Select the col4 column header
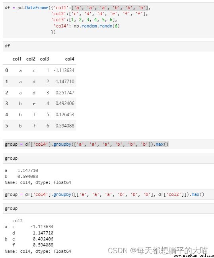The width and height of the screenshot is (214, 258). [x=70, y=59]
